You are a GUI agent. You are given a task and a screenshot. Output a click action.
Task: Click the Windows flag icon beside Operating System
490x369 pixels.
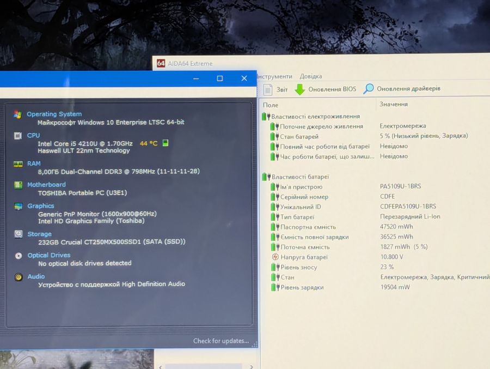coord(17,114)
